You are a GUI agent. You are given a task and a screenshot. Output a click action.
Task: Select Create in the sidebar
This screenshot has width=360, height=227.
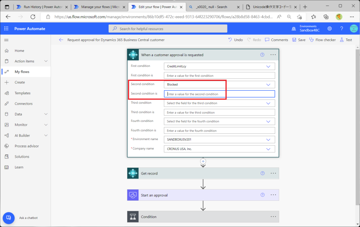(26, 82)
